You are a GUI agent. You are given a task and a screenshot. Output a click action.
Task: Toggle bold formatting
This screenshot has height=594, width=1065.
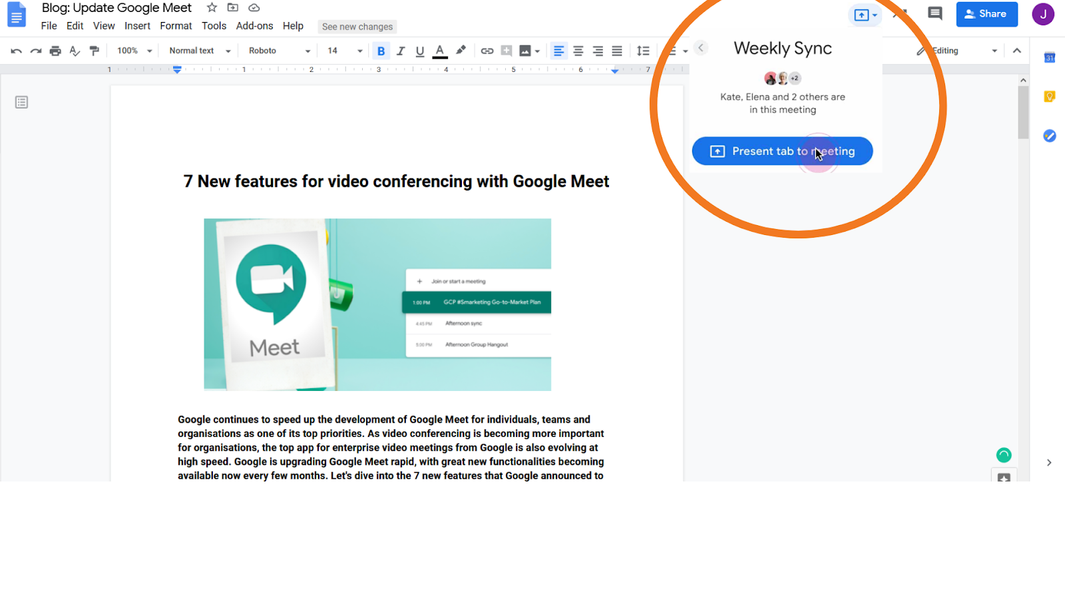[x=381, y=51]
